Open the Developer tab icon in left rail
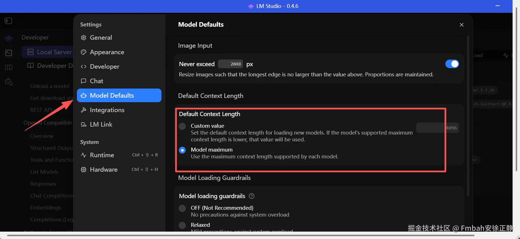The width and height of the screenshot is (520, 239). pos(9,38)
